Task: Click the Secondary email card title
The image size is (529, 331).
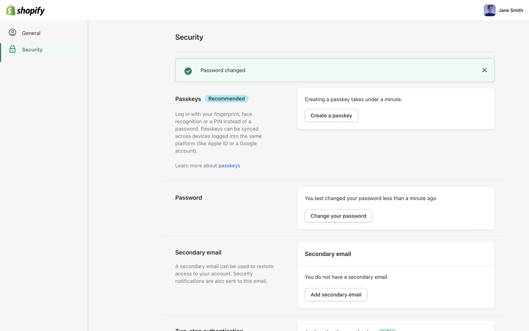Action: 328,254
